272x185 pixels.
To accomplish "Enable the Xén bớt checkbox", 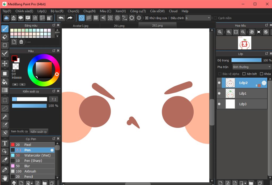I will pos(244,74).
